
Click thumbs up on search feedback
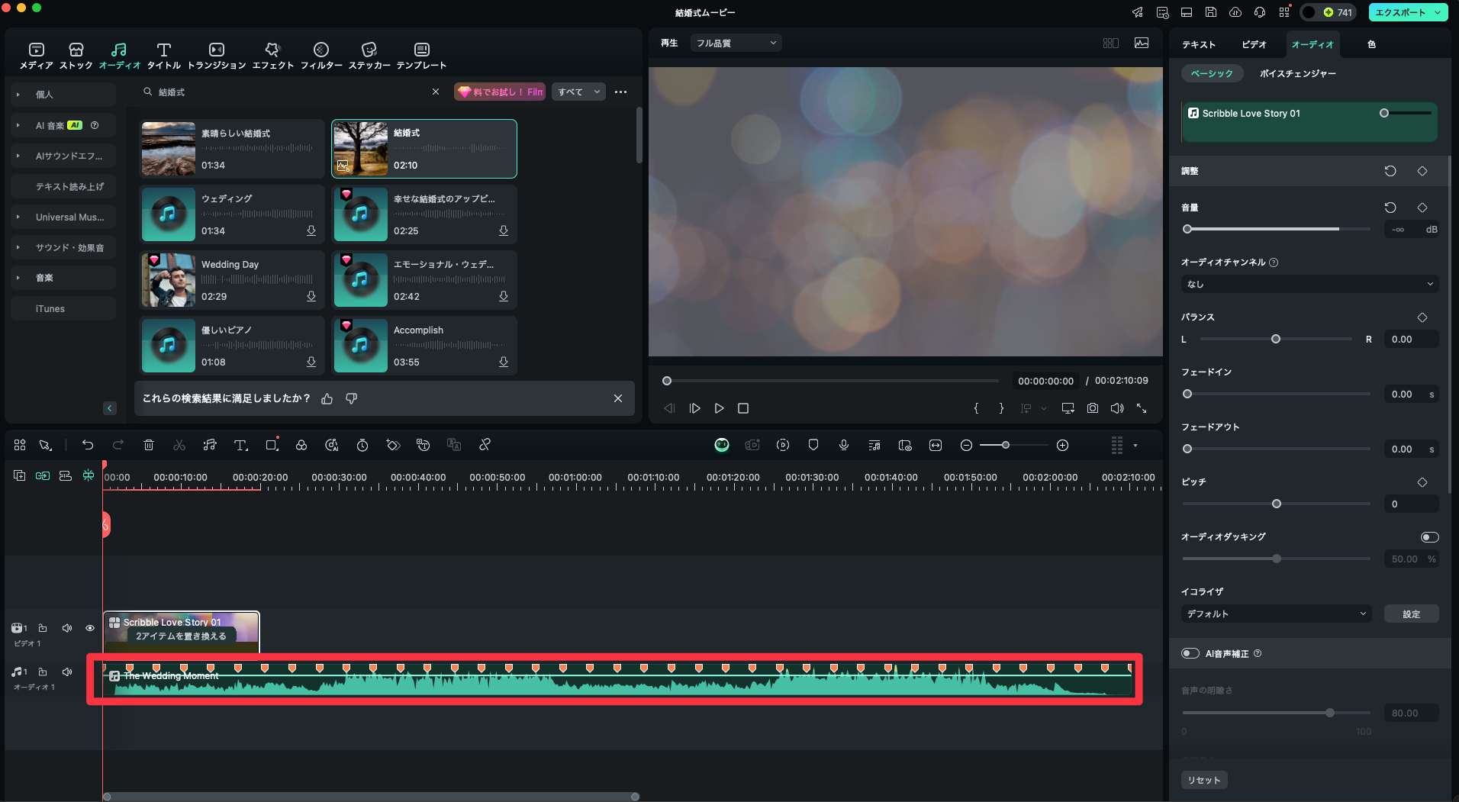click(x=327, y=398)
